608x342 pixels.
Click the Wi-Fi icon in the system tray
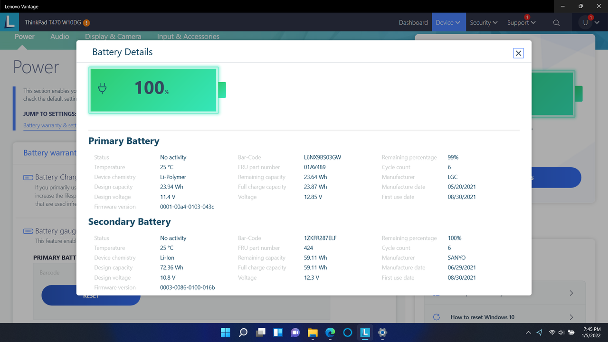click(551, 332)
